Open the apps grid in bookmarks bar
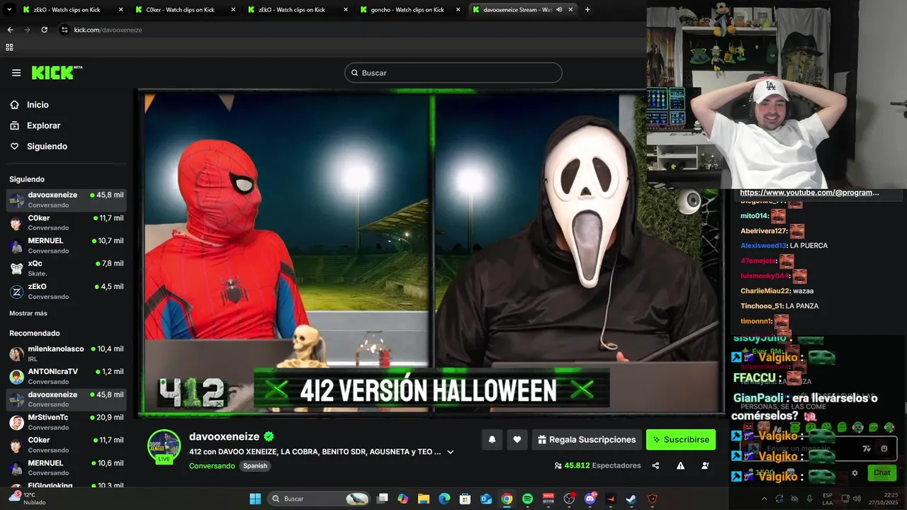 coord(9,47)
